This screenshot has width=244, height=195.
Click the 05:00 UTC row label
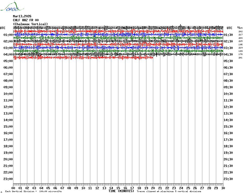tap(8, 61)
